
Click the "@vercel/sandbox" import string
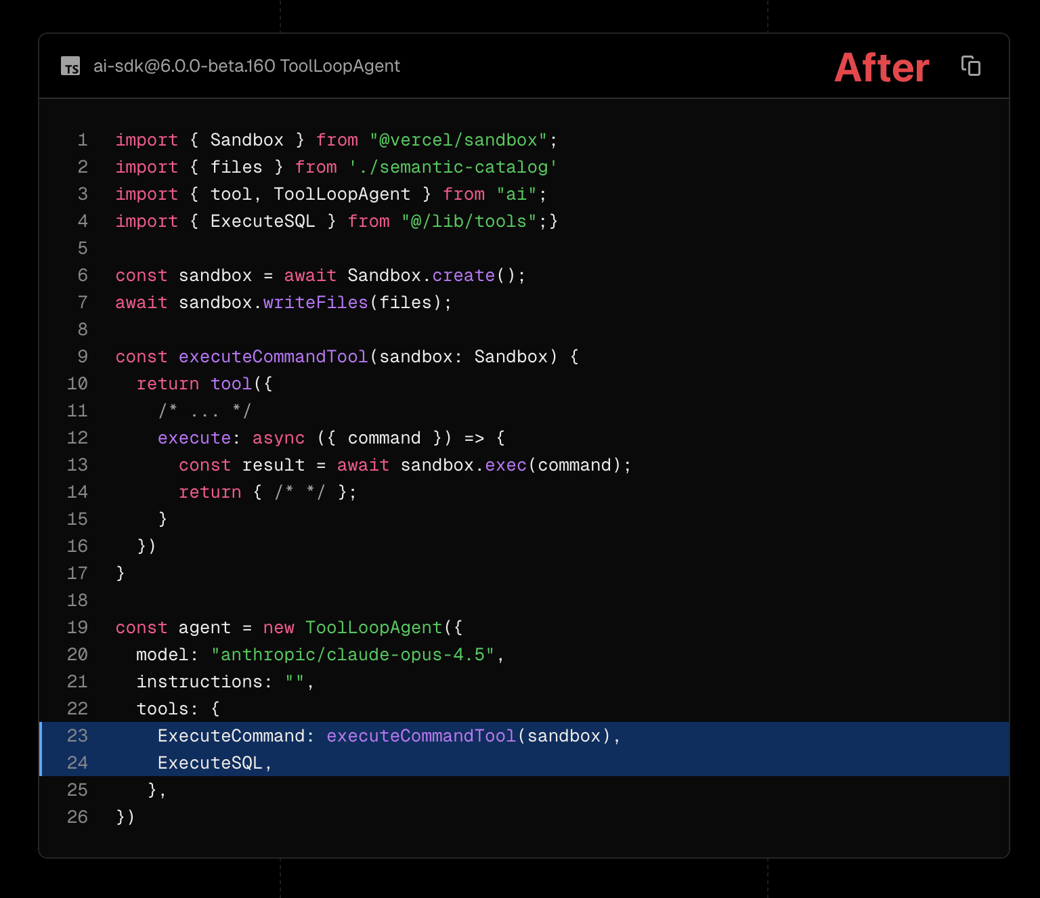[x=458, y=140]
